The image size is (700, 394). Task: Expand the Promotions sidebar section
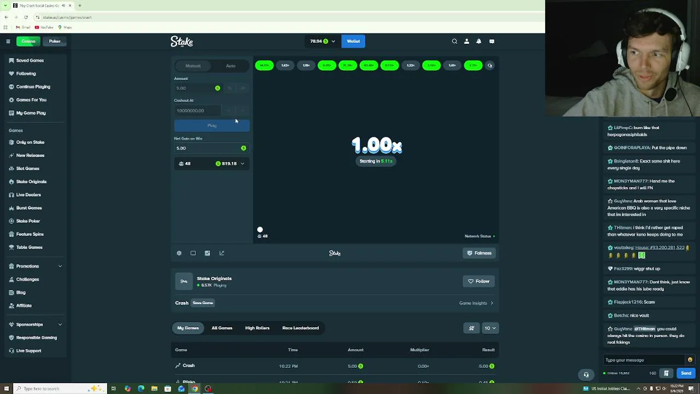tap(35, 266)
